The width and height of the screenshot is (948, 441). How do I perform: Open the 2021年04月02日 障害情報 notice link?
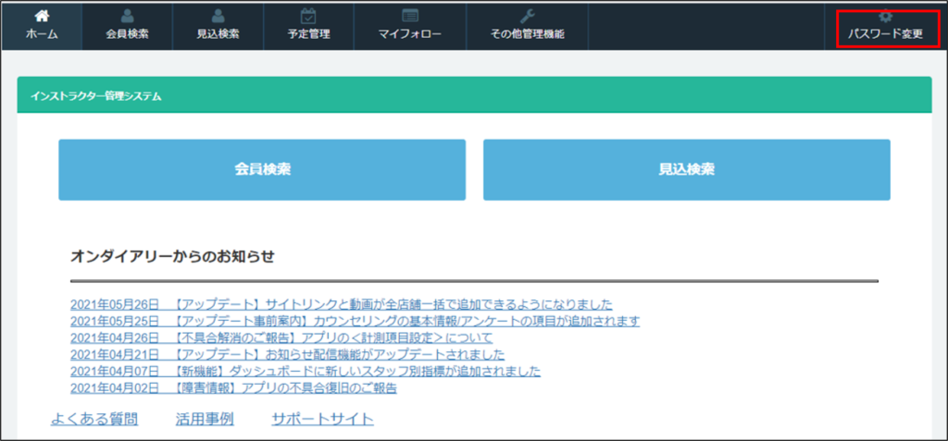coord(233,388)
